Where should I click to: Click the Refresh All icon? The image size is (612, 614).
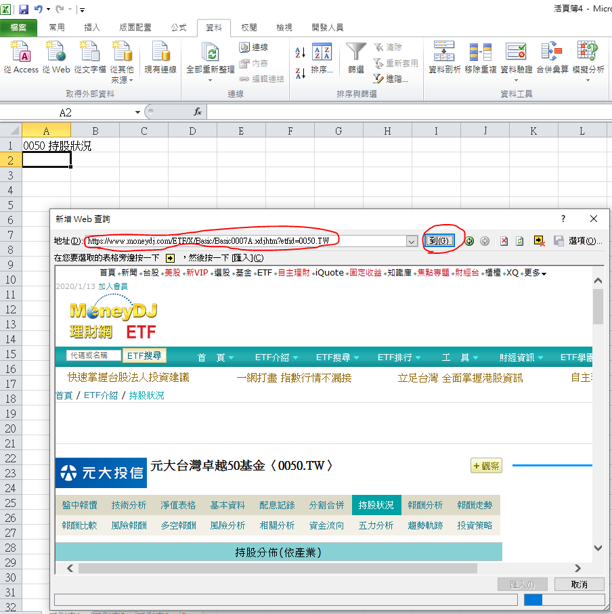211,53
